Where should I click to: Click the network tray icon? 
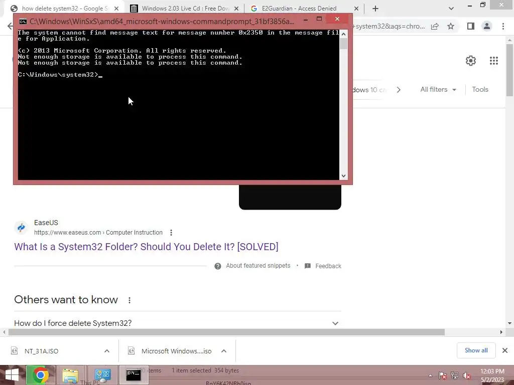[455, 375]
